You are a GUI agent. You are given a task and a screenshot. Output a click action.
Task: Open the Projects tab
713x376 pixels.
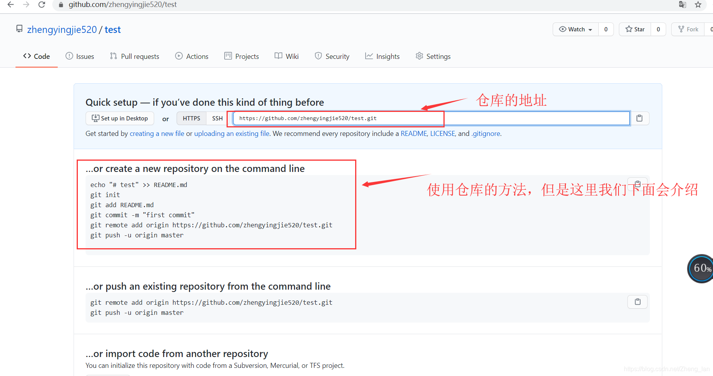point(242,56)
